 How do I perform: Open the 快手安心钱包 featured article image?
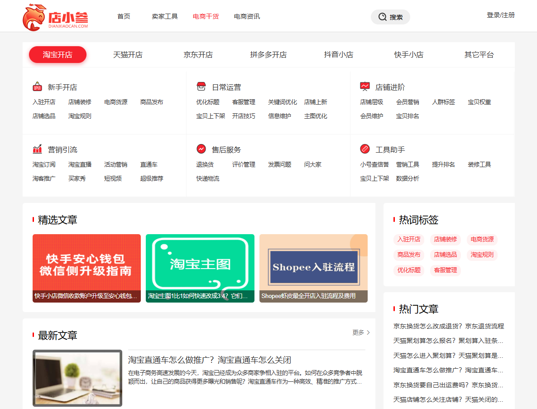click(x=86, y=268)
